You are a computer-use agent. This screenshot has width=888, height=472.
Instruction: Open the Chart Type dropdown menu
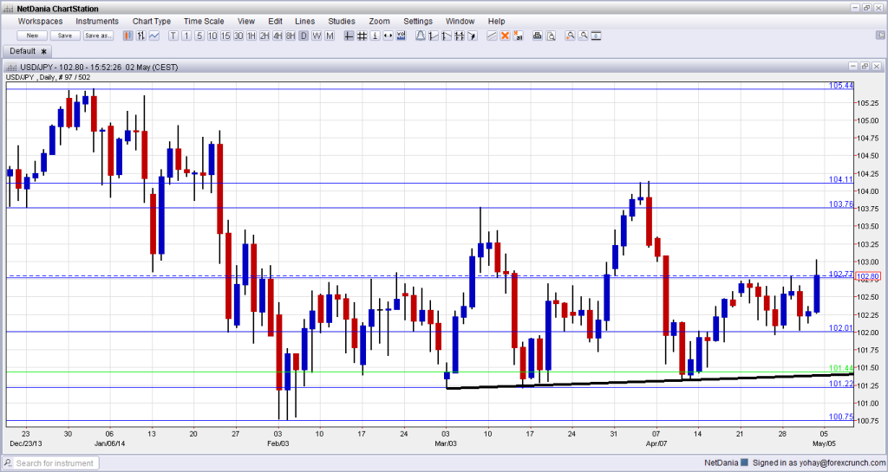151,21
